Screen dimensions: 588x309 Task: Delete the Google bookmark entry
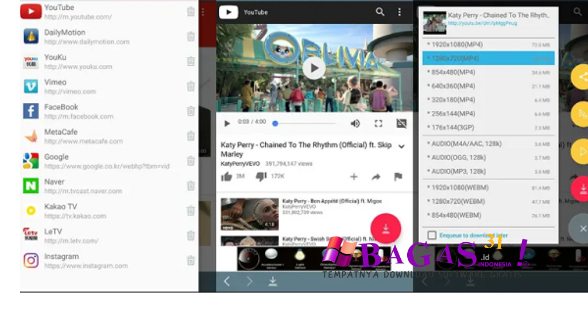(191, 161)
